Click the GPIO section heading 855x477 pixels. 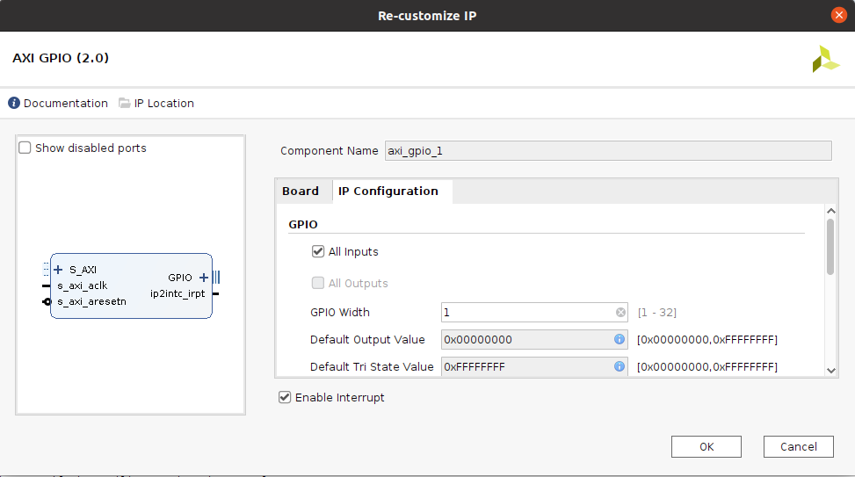tap(303, 225)
